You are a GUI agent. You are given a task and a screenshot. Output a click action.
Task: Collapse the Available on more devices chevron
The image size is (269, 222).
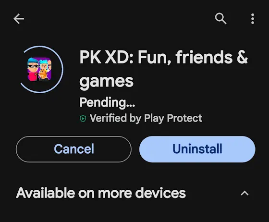coord(245,193)
